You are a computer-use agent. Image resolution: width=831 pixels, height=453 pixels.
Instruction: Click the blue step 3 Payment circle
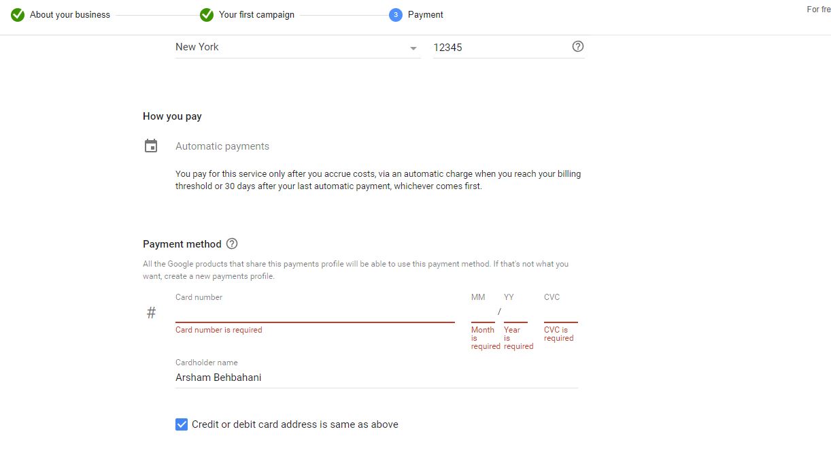396,15
